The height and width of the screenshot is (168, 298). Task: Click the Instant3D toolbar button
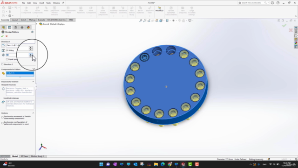click(x=159, y=9)
